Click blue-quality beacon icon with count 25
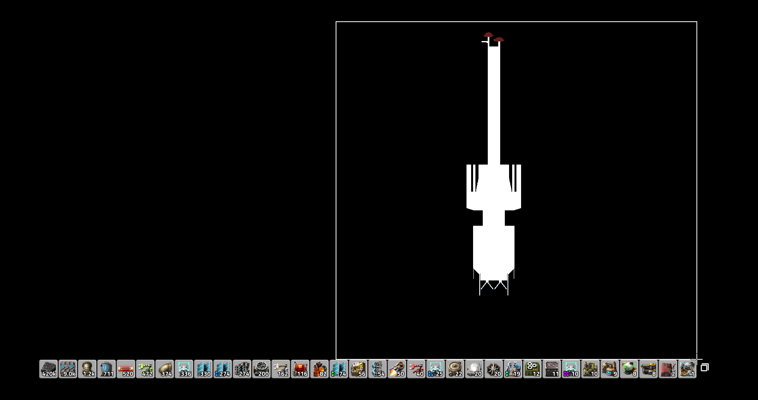This screenshot has height=400, width=758. (436, 369)
